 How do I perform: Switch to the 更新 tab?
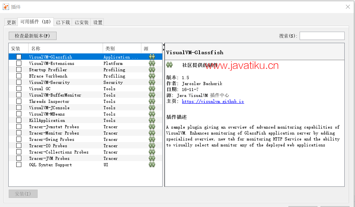pyautogui.click(x=11, y=22)
